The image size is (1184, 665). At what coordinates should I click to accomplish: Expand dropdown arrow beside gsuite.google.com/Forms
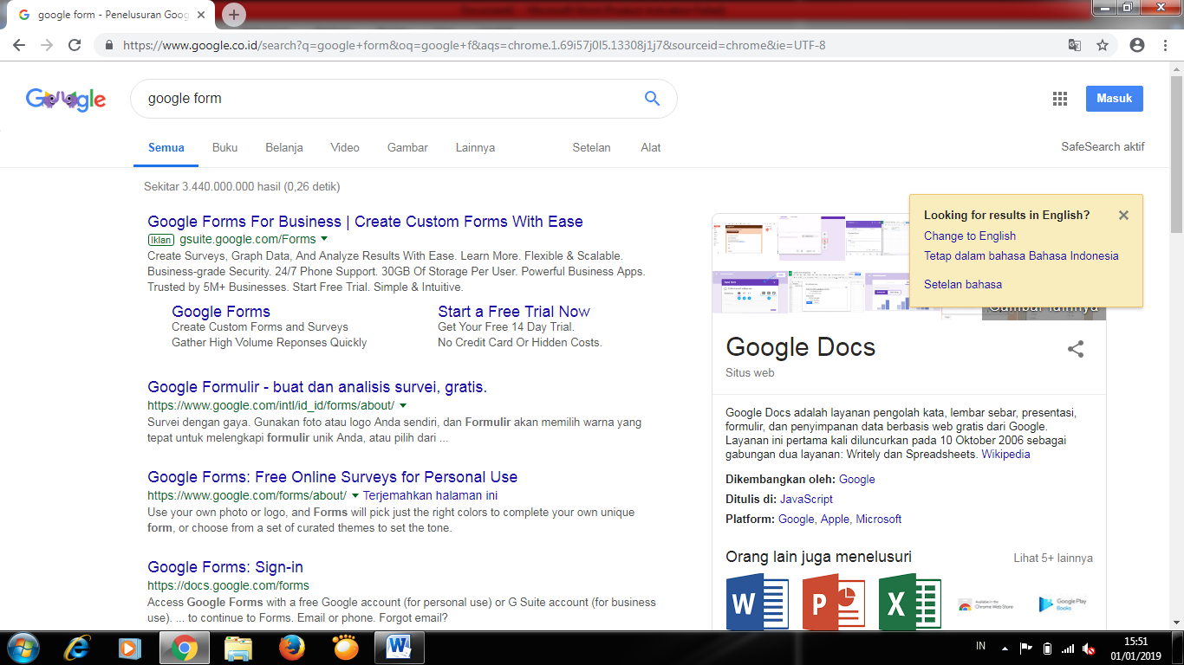tap(324, 239)
